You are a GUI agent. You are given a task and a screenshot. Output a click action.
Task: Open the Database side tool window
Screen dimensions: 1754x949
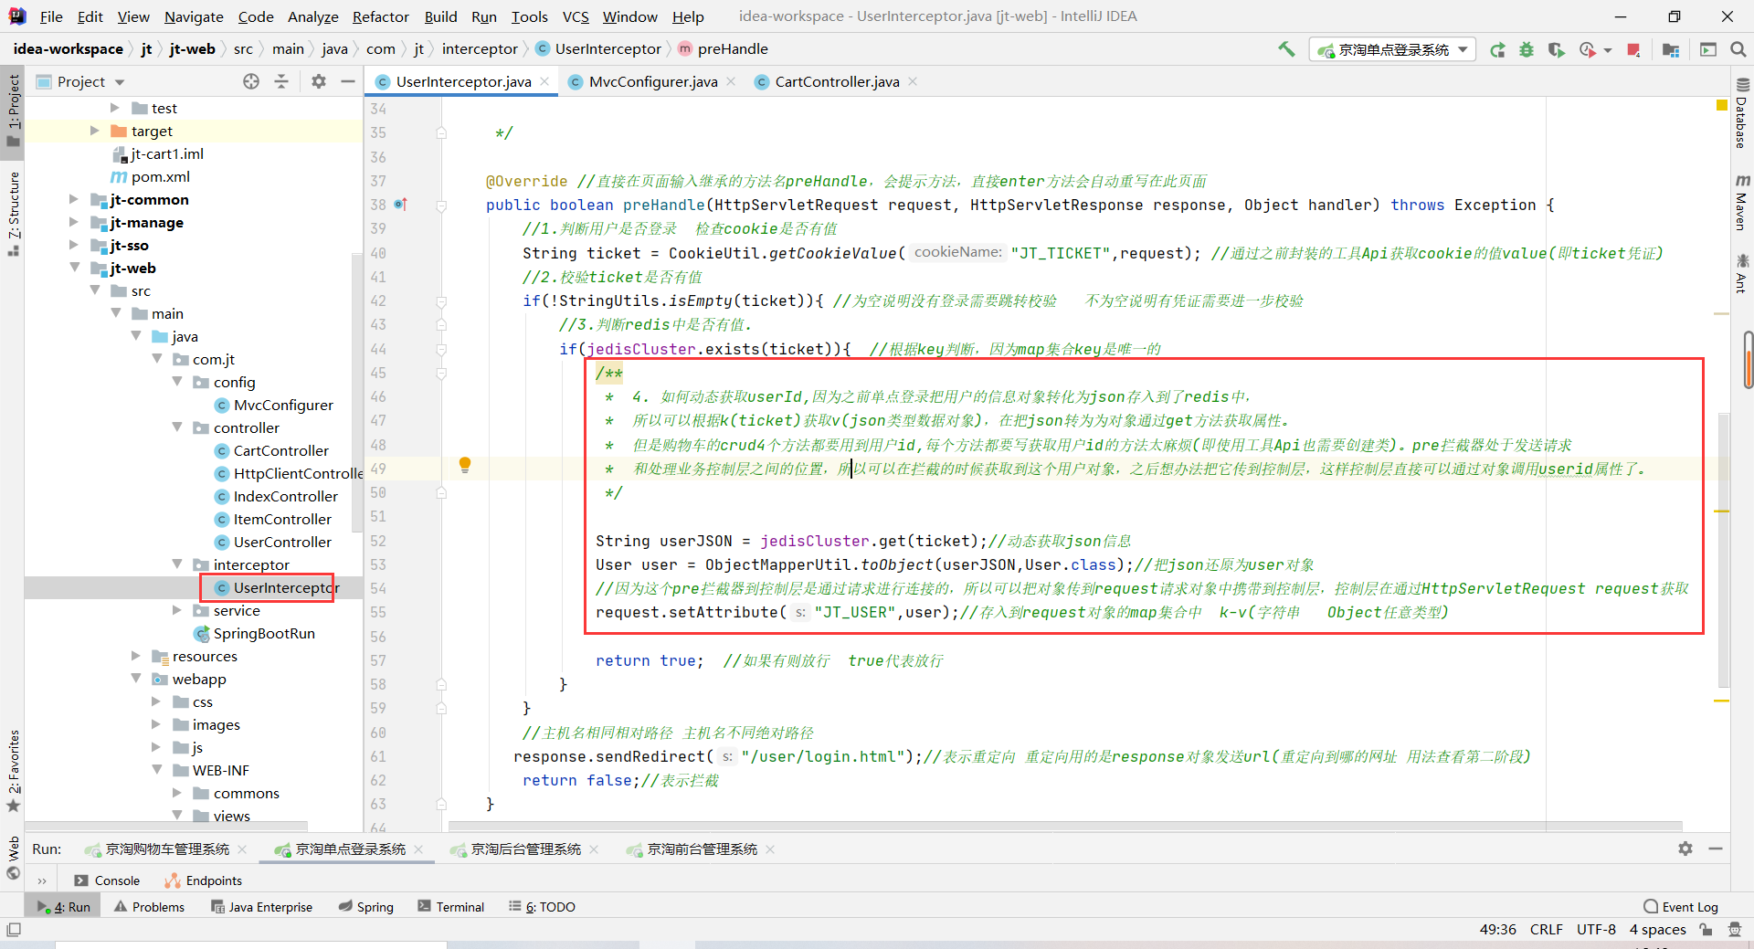pos(1741,113)
